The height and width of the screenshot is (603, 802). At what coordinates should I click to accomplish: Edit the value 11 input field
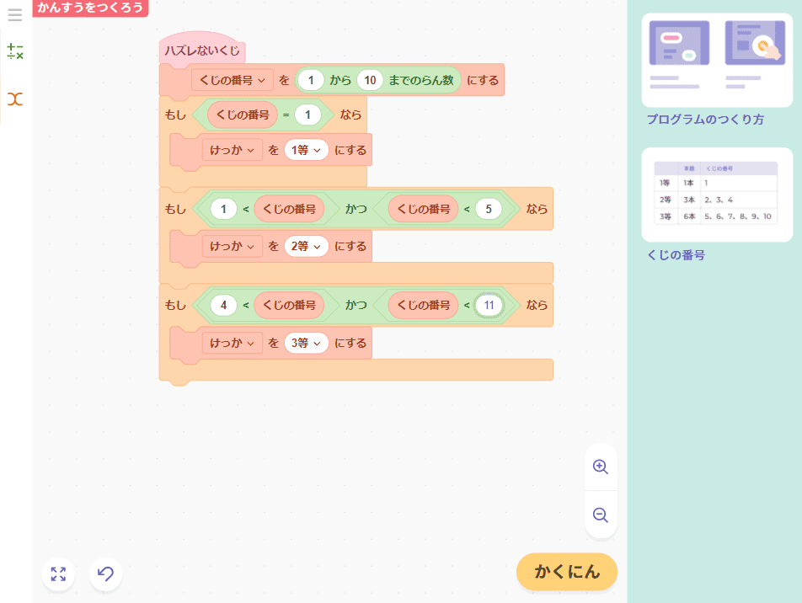coord(489,306)
